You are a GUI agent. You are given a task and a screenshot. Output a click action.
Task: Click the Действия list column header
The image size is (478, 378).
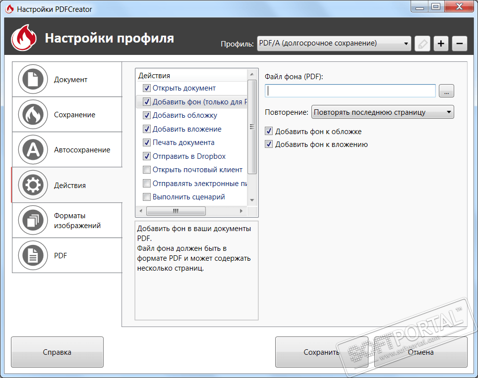(192, 75)
